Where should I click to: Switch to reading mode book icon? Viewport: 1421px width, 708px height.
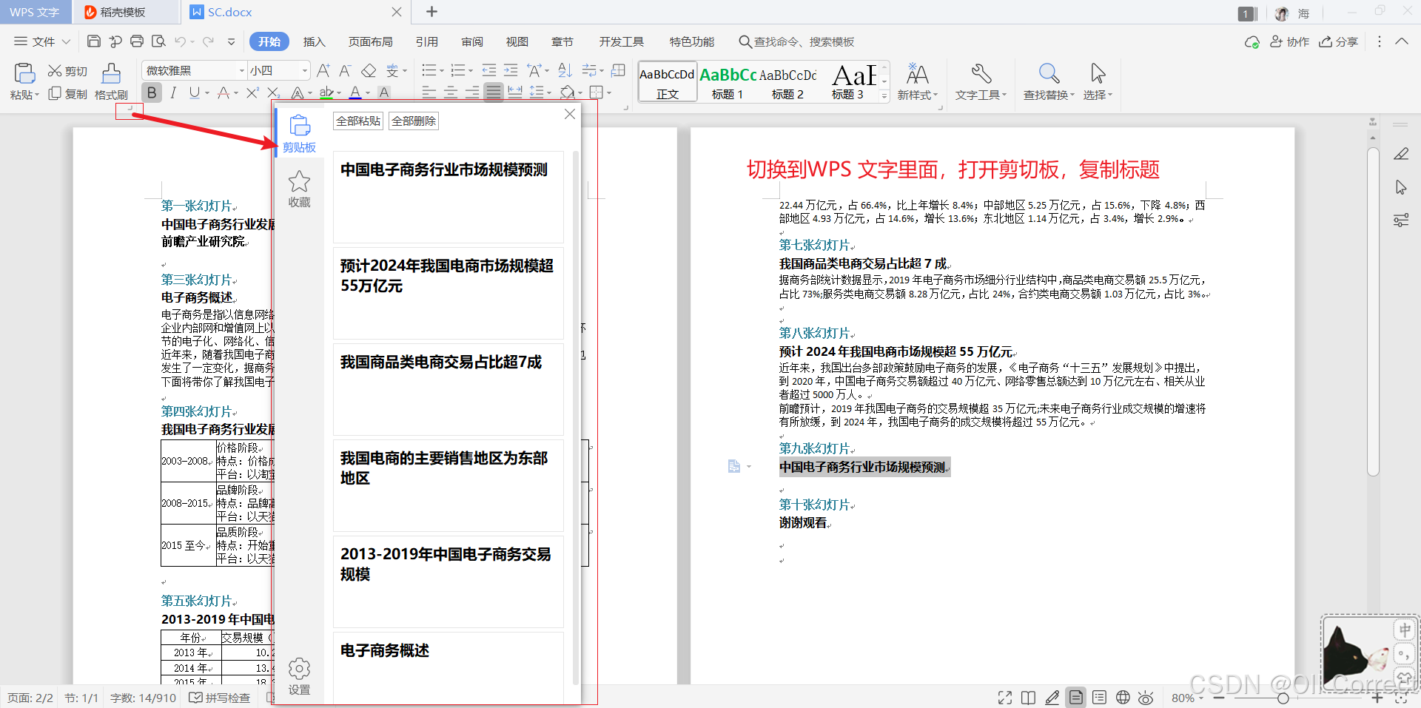point(1028,698)
